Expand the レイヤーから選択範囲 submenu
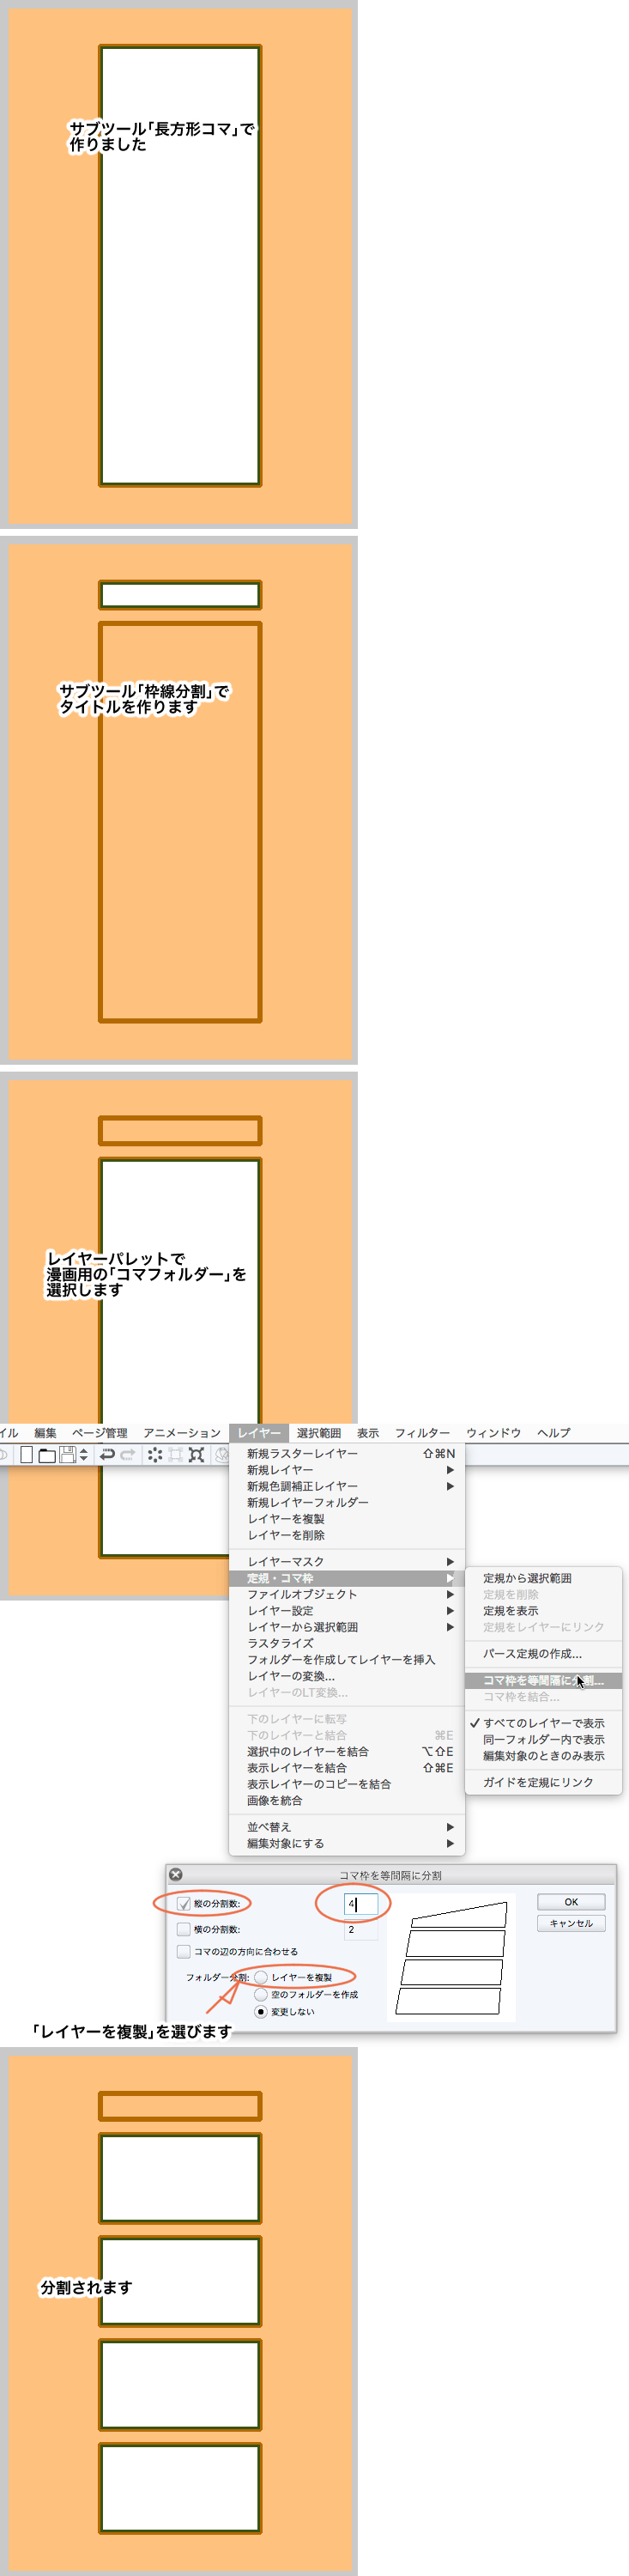Screen dimensions: 629x2576 point(347,1627)
